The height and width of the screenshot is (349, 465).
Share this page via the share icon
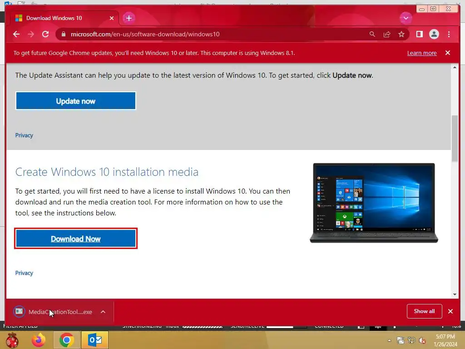(387, 34)
